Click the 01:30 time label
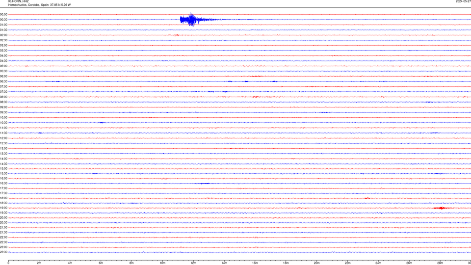Screen dimensions: 471x265 pos(3,30)
